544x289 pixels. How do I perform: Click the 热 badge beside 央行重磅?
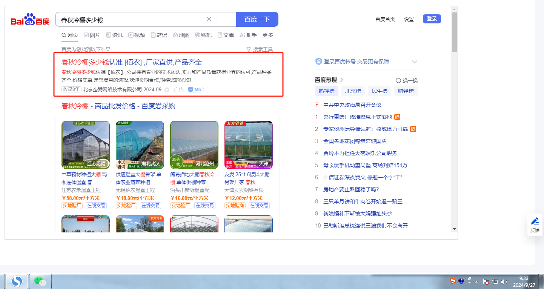397,117
